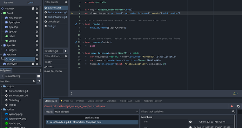Collapse the SpotPH node
The image size is (242, 128).
(1, 45)
